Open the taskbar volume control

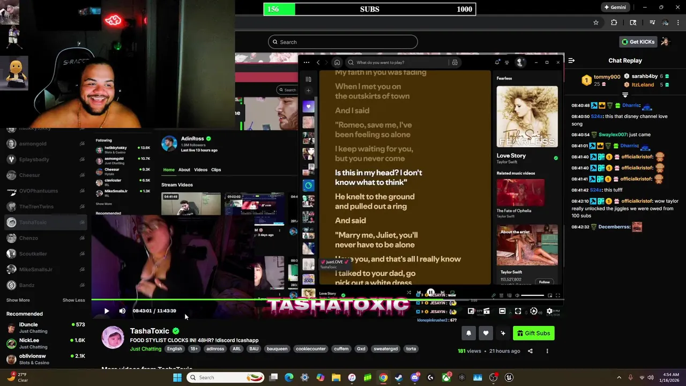click(x=651, y=377)
